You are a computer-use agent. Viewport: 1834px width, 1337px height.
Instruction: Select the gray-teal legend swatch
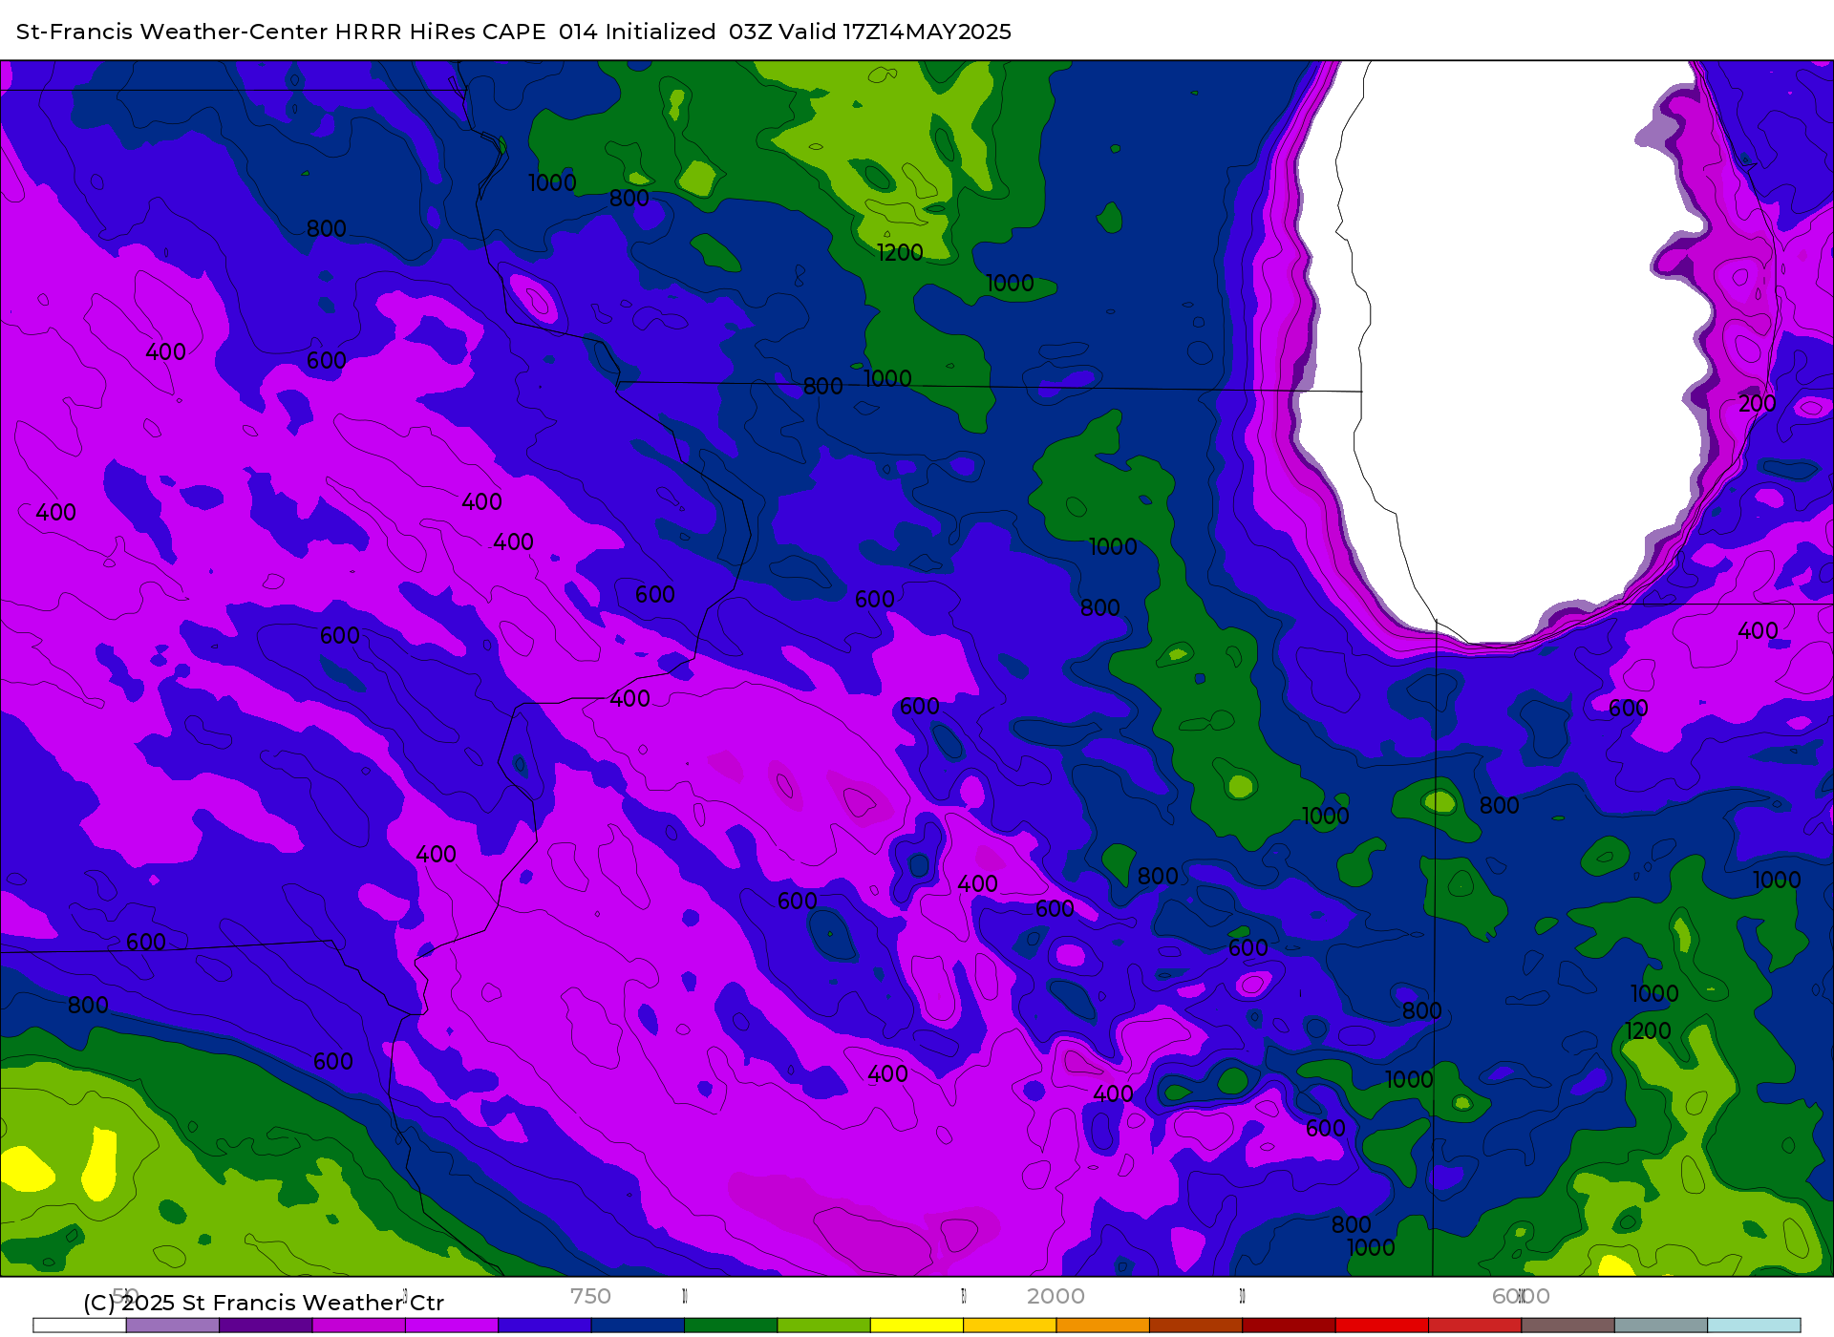1661,1326
